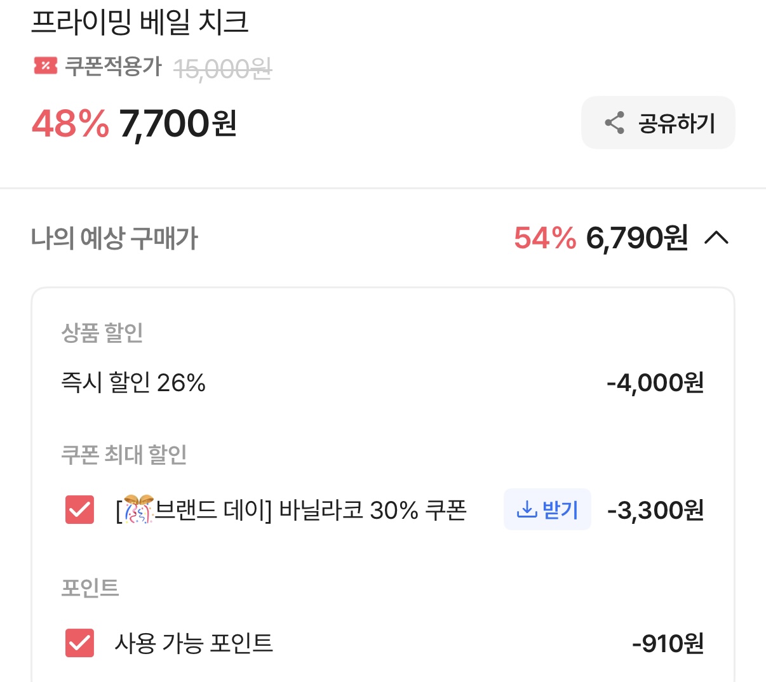Uncheck the 바닐라코 30% 쿠폰 checkbox

(x=80, y=510)
